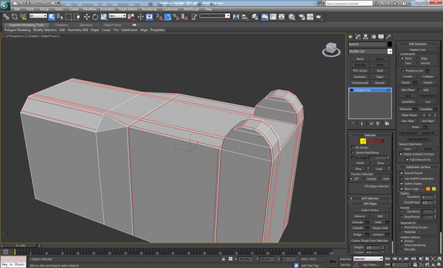Enable the Ignore Backfacing checkbox
The width and height of the screenshot is (443, 268).
point(353,153)
